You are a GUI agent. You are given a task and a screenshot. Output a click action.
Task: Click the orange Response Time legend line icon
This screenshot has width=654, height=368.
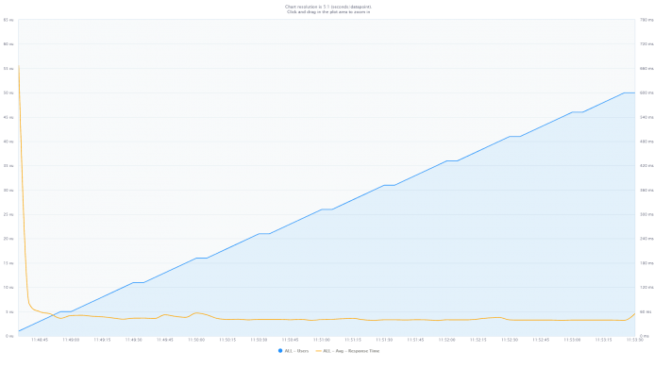[x=319, y=351]
